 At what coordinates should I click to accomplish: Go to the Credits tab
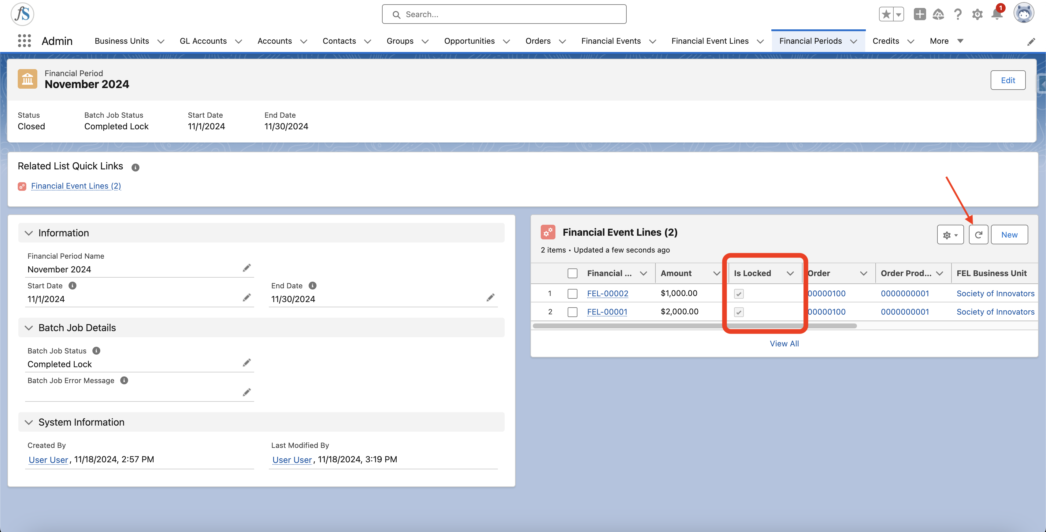[x=886, y=41]
